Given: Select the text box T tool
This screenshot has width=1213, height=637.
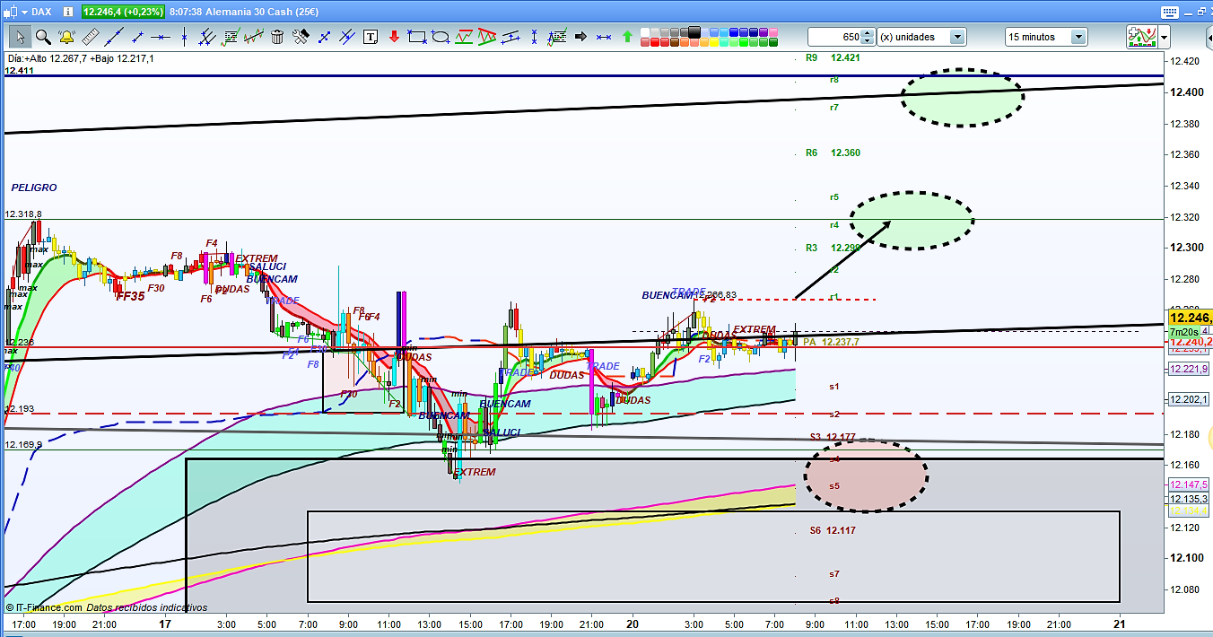Looking at the screenshot, I should coord(371,37).
